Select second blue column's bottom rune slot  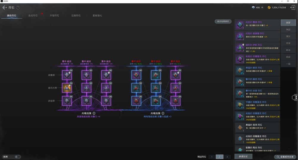156,101
